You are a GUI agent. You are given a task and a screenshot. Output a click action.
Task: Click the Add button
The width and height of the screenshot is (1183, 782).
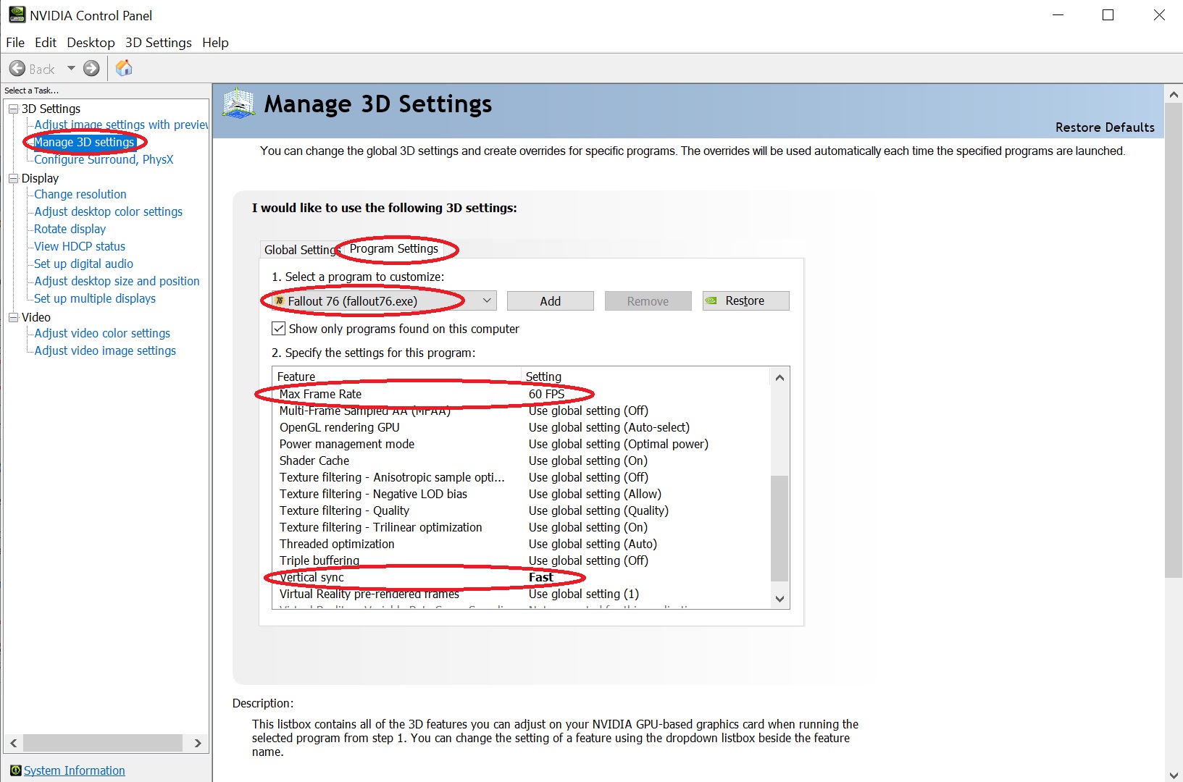click(551, 301)
